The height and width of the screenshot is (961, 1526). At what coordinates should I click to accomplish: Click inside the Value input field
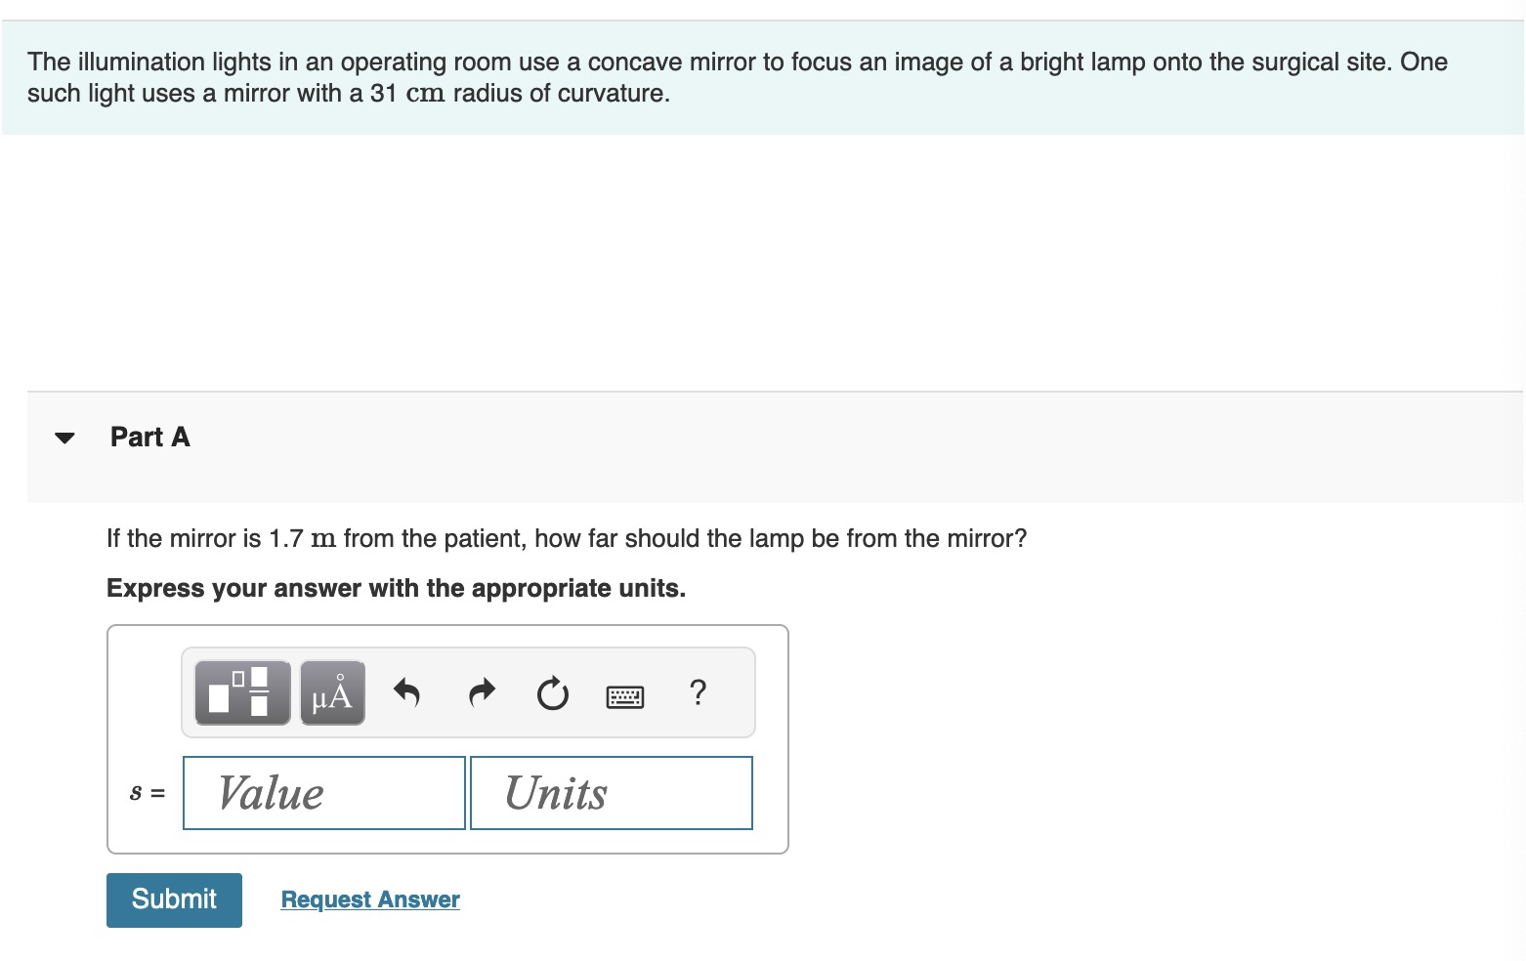click(322, 793)
